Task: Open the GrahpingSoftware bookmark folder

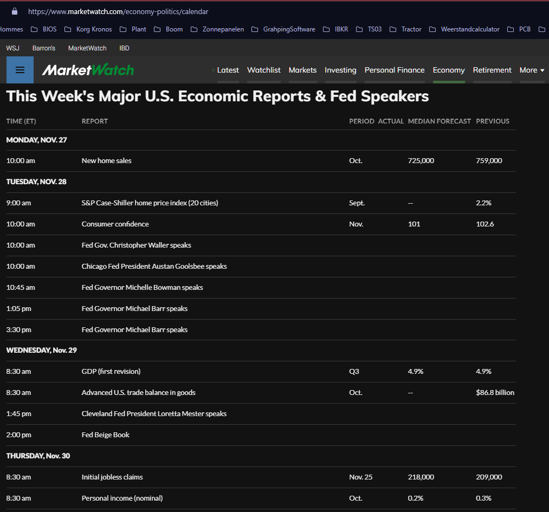Action: 283,29
